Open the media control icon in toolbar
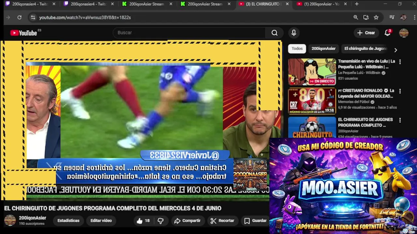This screenshot has width=417, height=234. coord(392,18)
